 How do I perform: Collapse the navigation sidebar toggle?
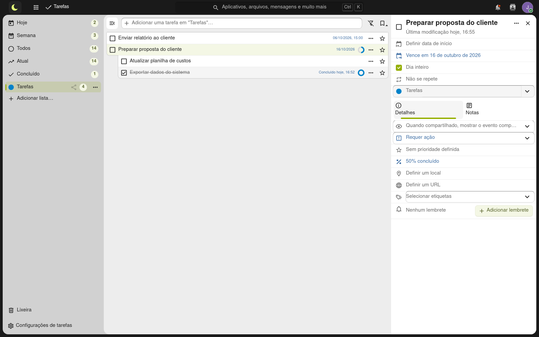[x=112, y=23]
